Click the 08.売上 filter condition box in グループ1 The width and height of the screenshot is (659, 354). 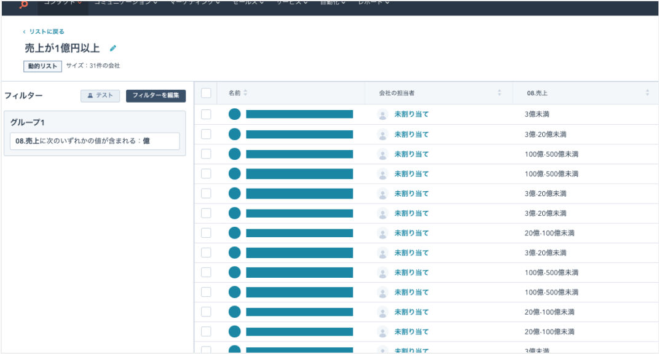95,141
